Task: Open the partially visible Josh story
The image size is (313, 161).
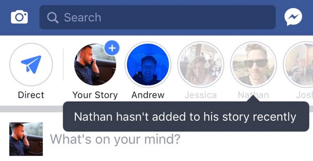Action: (298, 64)
